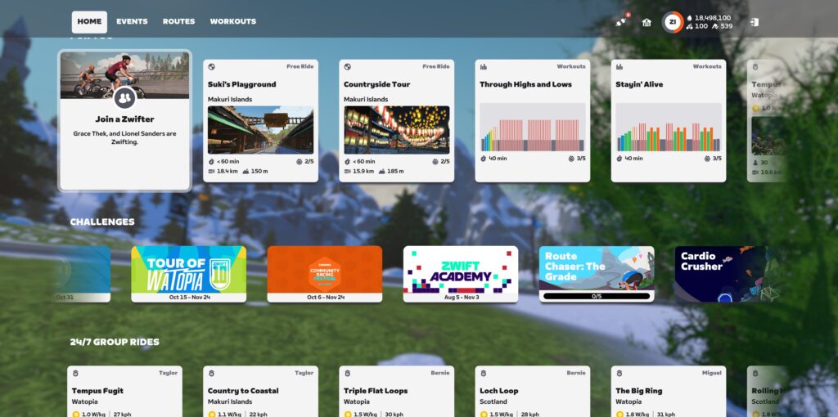Click the 185 m elevation icon
The image size is (838, 417).
coord(381,172)
